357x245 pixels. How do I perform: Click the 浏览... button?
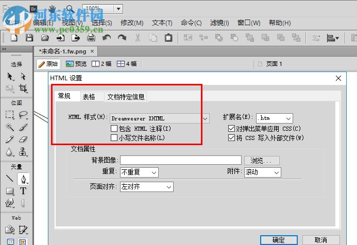(x=262, y=161)
